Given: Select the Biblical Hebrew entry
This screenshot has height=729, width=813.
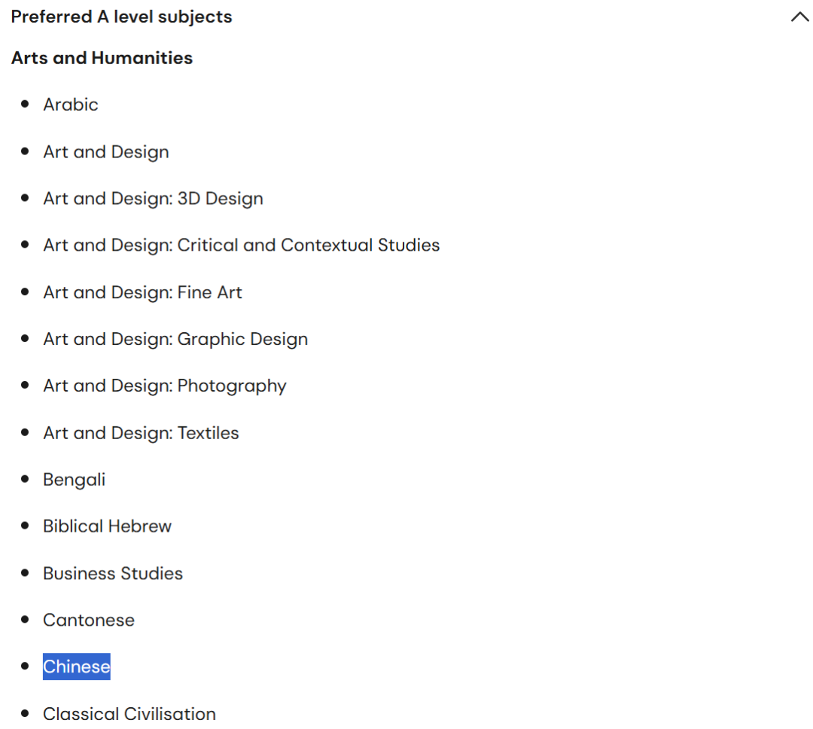Looking at the screenshot, I should point(108,526).
